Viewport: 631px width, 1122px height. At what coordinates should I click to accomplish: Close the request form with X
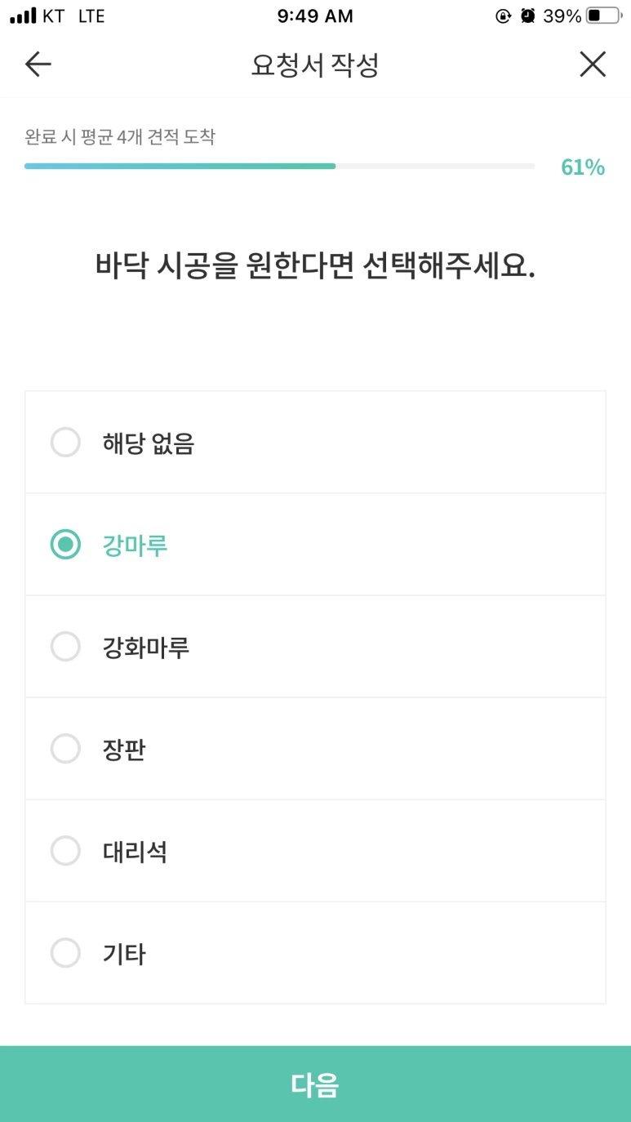point(593,65)
